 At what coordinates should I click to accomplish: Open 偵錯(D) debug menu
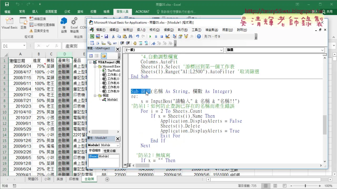[168, 30]
